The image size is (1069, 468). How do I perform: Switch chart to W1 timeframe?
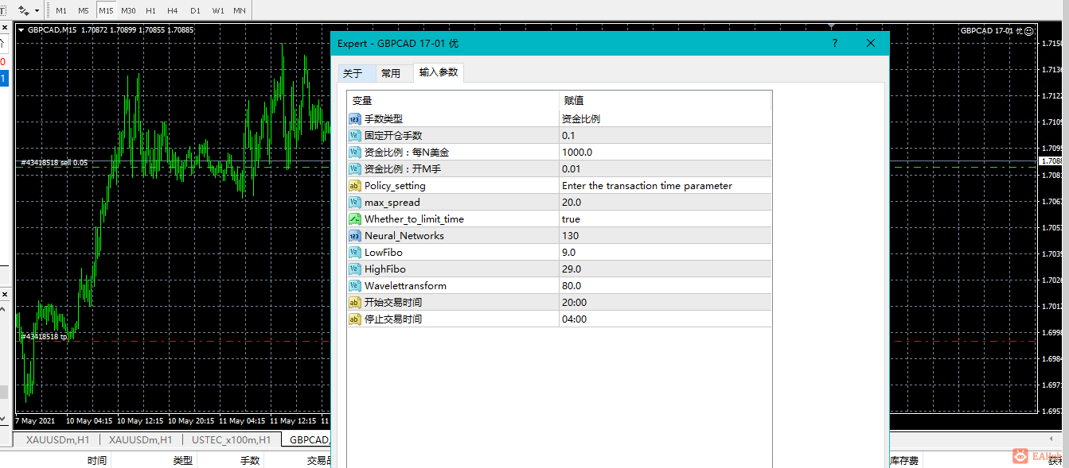tap(217, 11)
